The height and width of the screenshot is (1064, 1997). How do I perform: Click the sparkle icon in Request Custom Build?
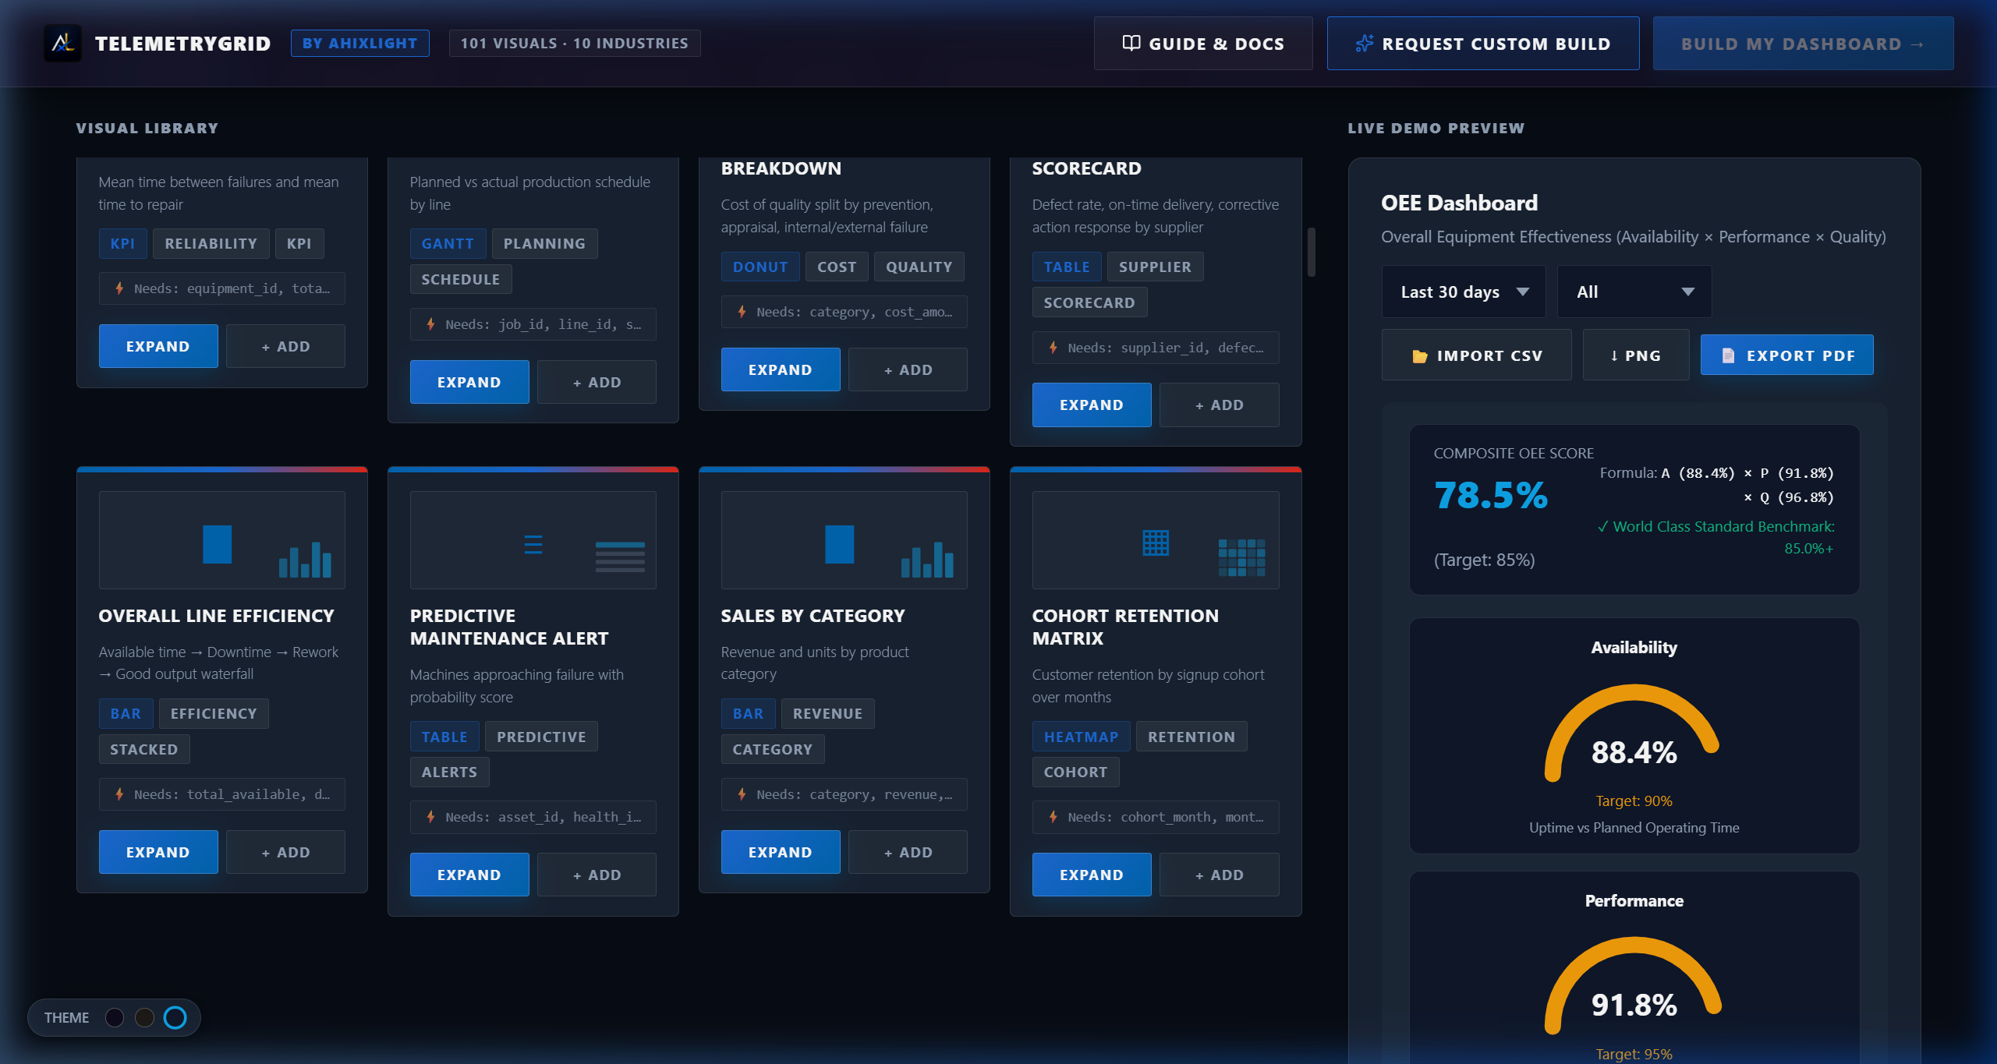pos(1364,43)
